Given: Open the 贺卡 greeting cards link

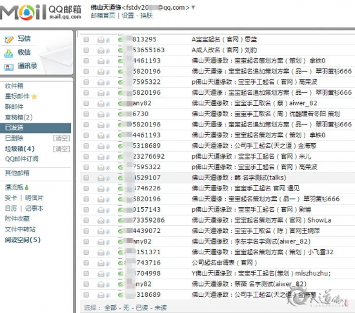Looking at the screenshot, I should tap(11, 198).
